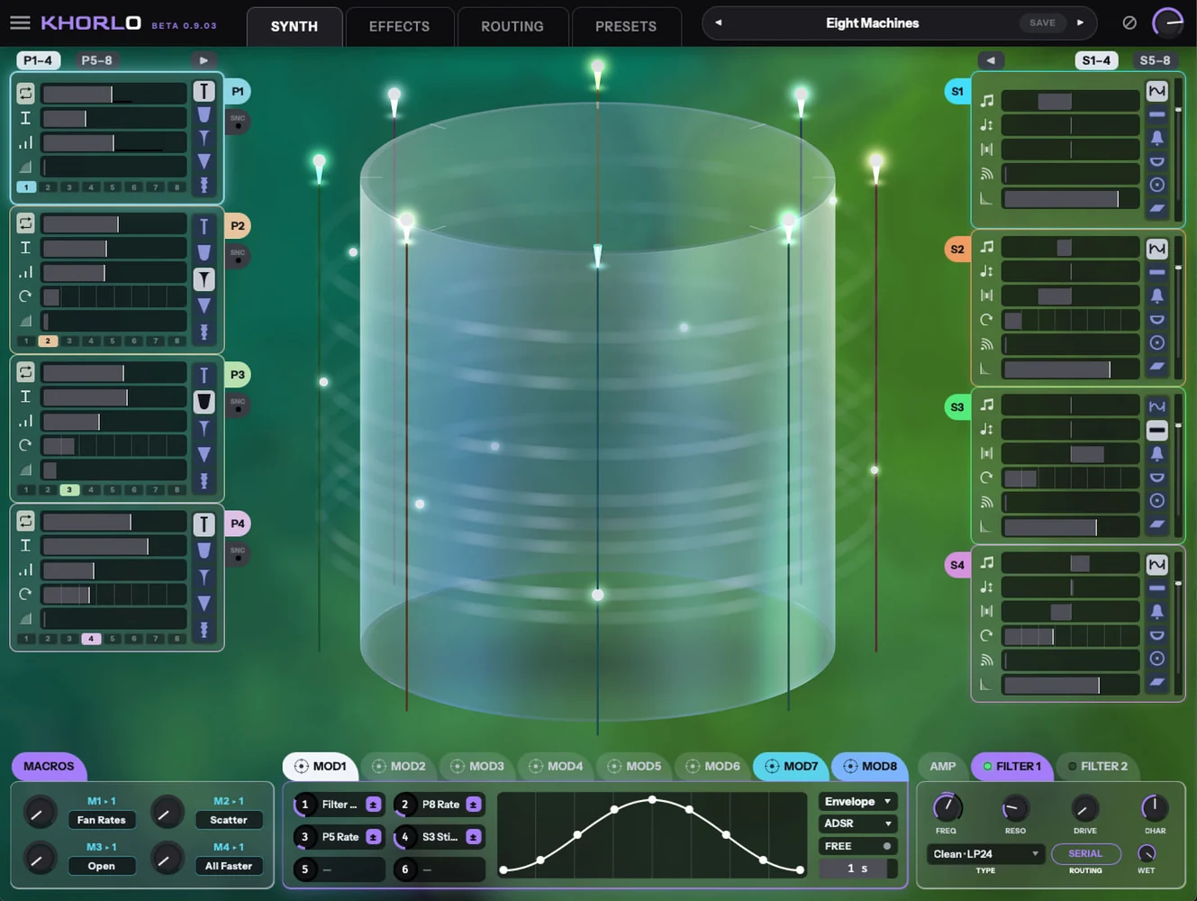Select the bell shape icon in S1
This screenshot has height=901, width=1197.
(1157, 138)
